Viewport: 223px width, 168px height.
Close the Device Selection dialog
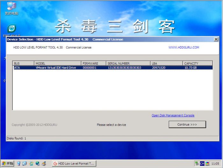click(x=216, y=39)
